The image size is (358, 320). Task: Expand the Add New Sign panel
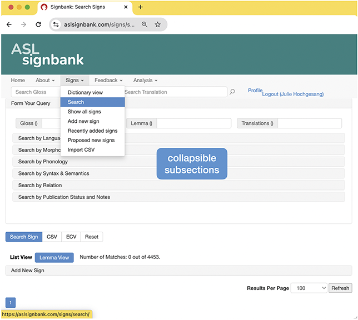click(178, 271)
